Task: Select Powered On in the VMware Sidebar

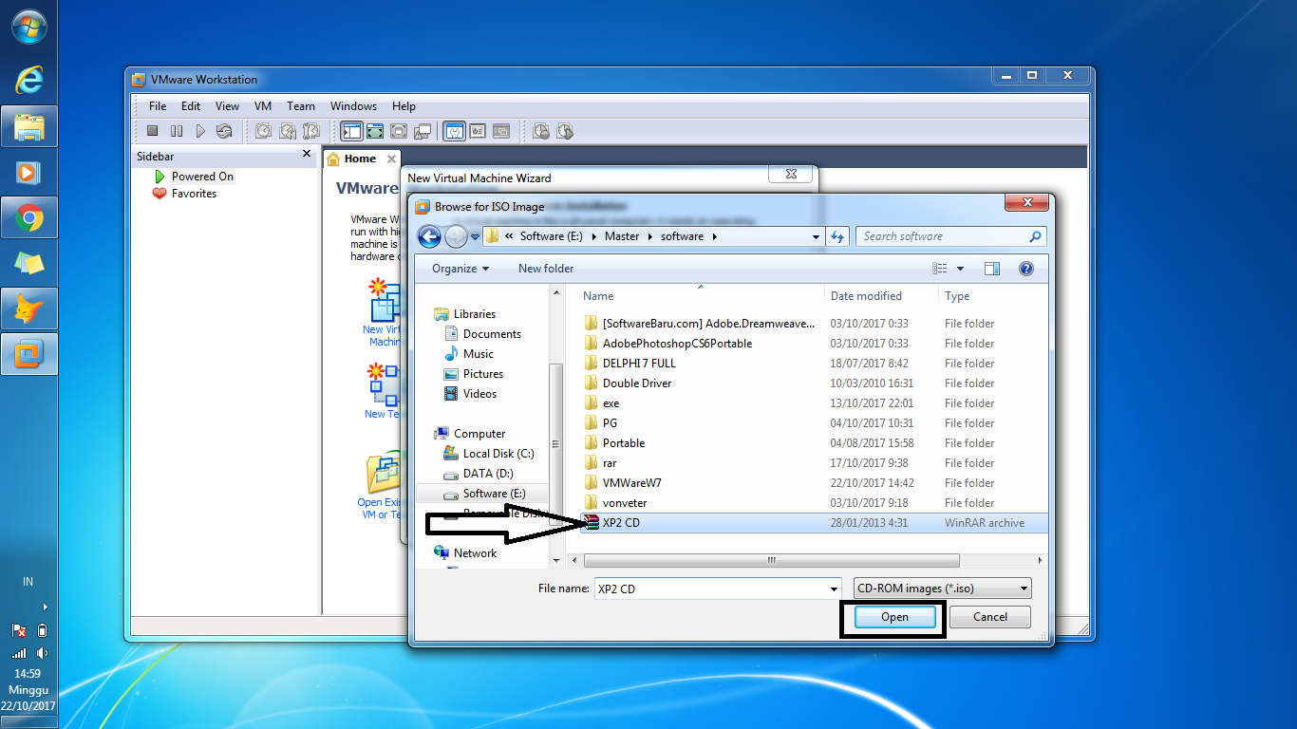Action: click(x=202, y=177)
